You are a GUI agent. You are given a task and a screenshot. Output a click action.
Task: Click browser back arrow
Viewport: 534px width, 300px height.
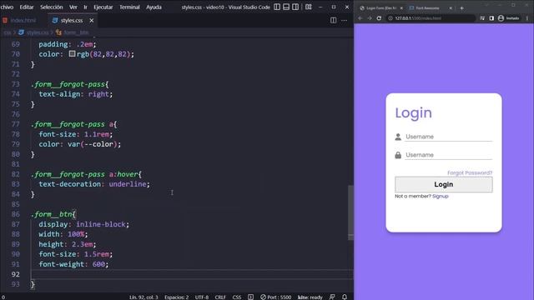pos(360,18)
